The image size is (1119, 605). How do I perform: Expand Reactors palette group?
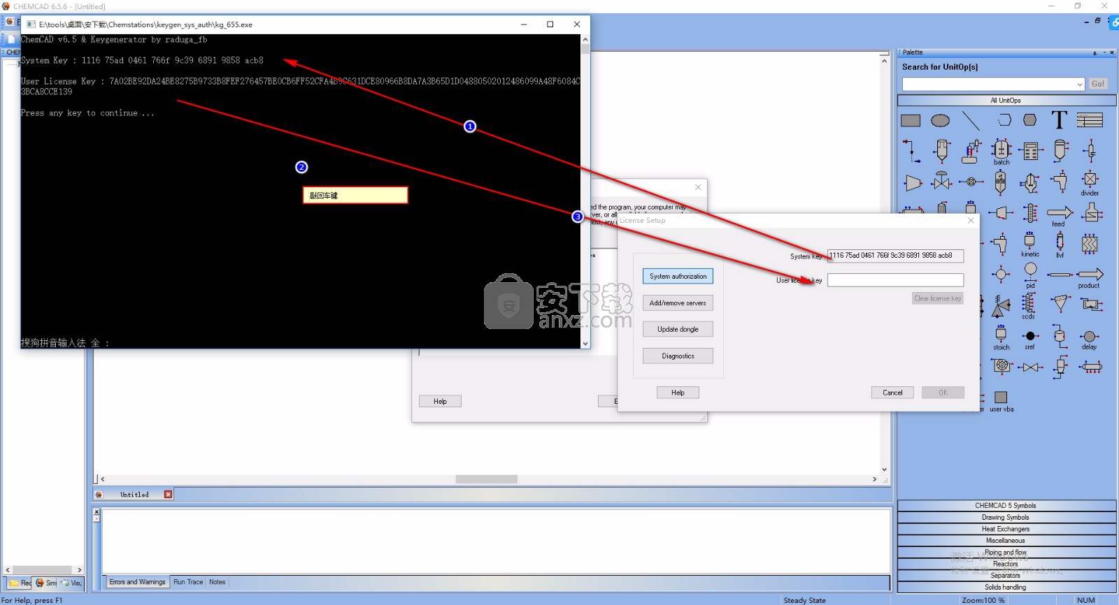pos(1006,564)
